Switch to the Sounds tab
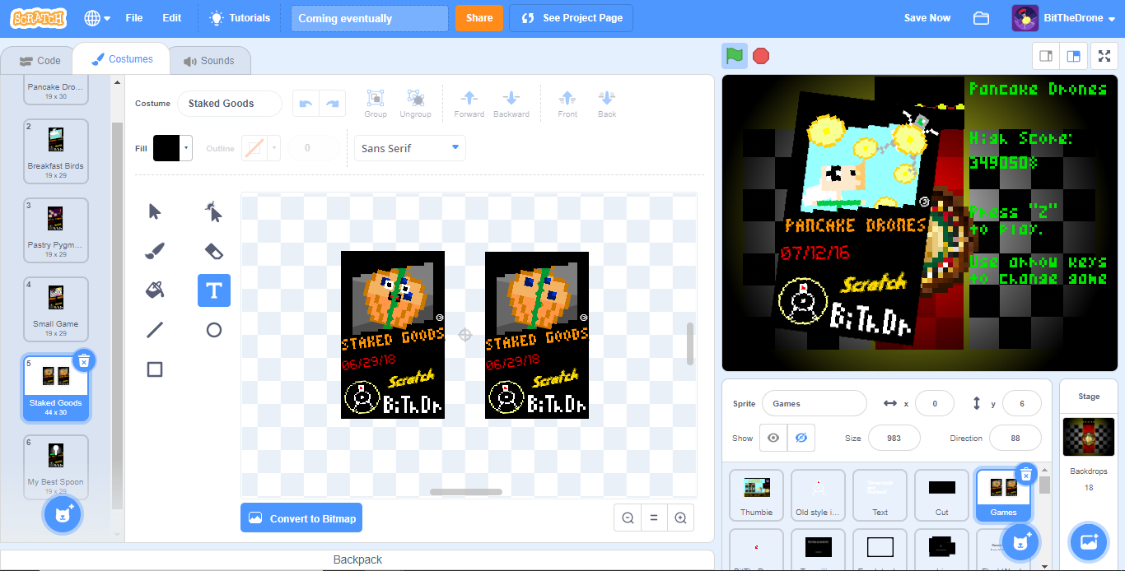The height and width of the screenshot is (571, 1125). (209, 61)
